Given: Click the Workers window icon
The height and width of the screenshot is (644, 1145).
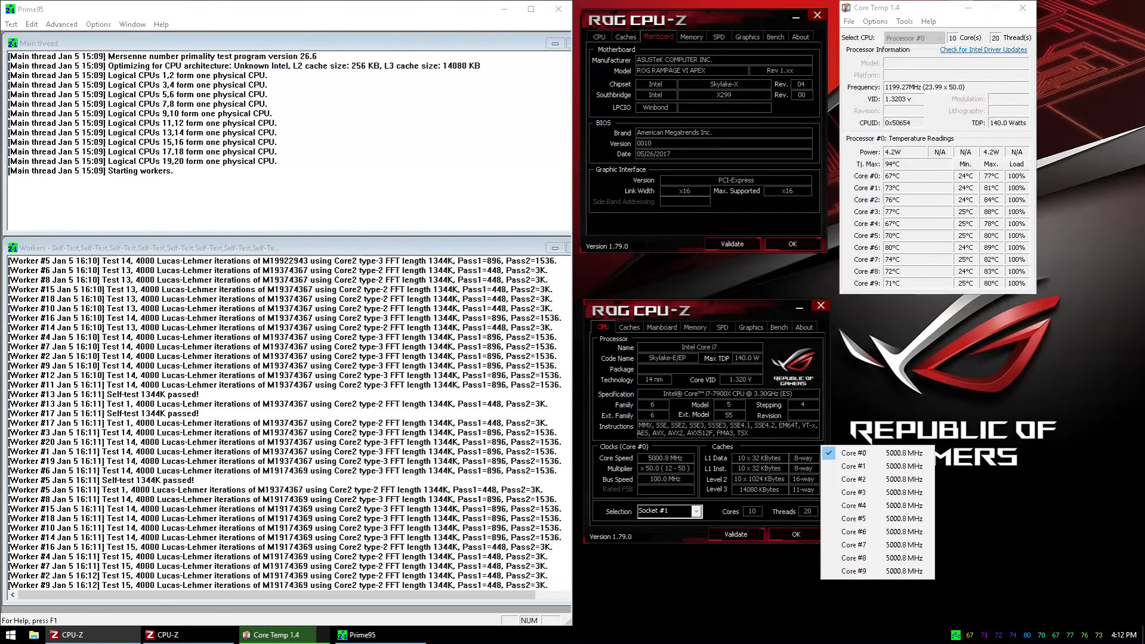Looking at the screenshot, I should pyautogui.click(x=13, y=248).
